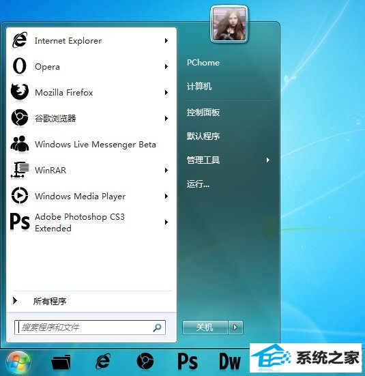
Task: Expand the Adobe Photoshop CS3 jump list arrow
Action: point(166,222)
